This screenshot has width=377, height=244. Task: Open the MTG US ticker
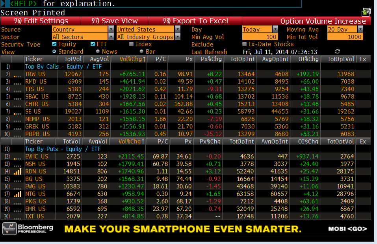[x=35, y=194]
